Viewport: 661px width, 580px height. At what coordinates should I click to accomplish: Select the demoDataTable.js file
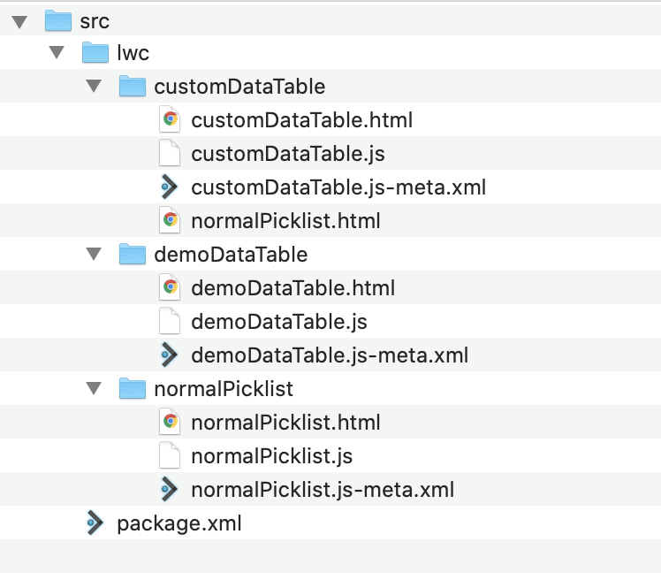pyautogui.click(x=279, y=322)
